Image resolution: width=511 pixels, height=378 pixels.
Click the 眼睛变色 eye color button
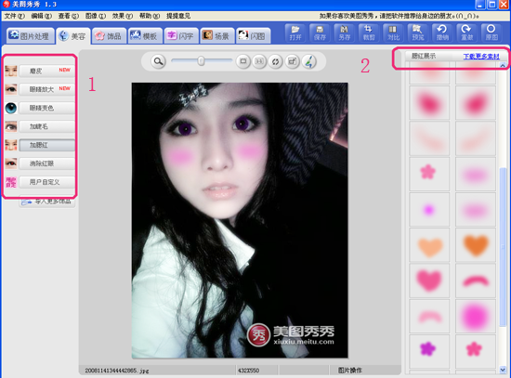tap(47, 108)
